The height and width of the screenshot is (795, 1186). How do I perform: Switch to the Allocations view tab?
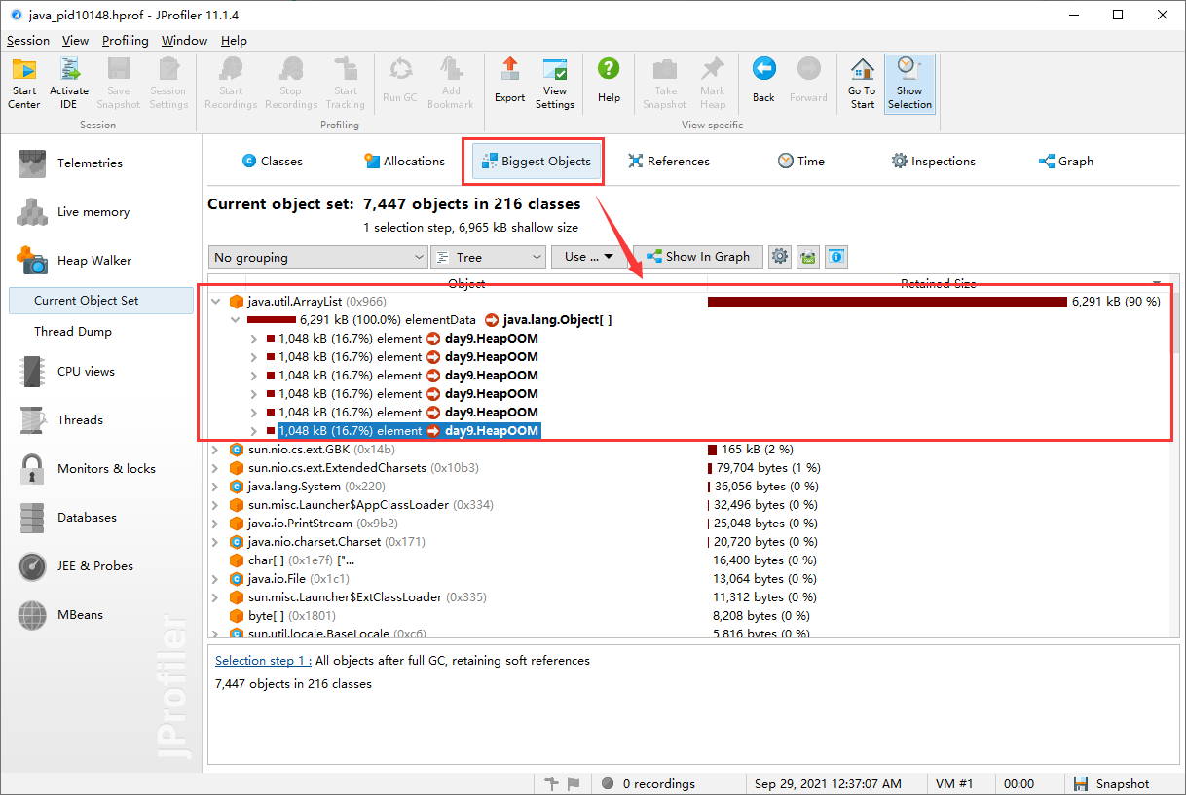[404, 162]
